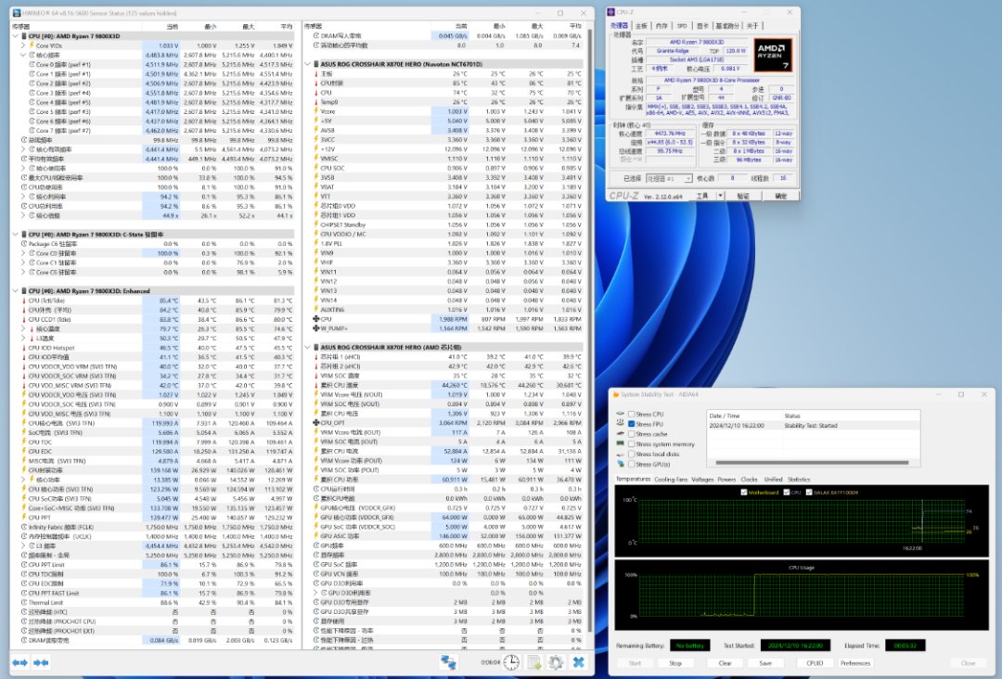Open HWiNFO network remote monitoring icon
This screenshot has height=679, width=1002.
(x=449, y=662)
